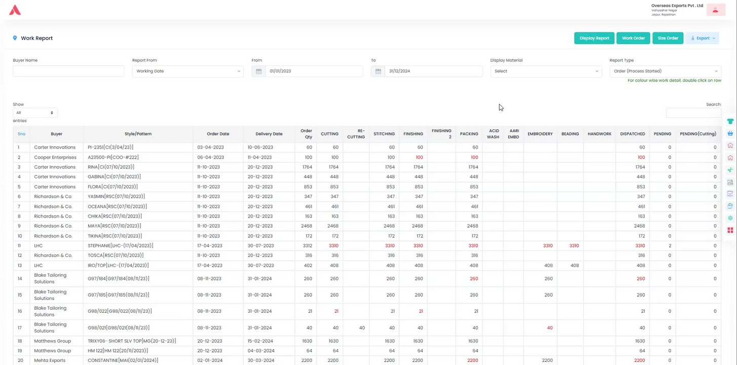
Task: Select the RINA[CI(07/10/2023)] row
Action: point(367,167)
